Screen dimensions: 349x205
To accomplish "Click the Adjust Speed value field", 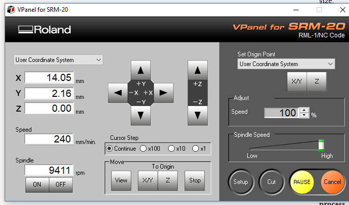I will (282, 113).
